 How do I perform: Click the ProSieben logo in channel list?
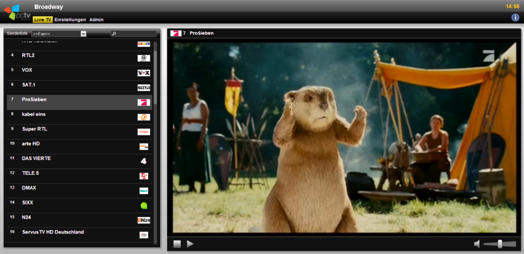(x=144, y=102)
